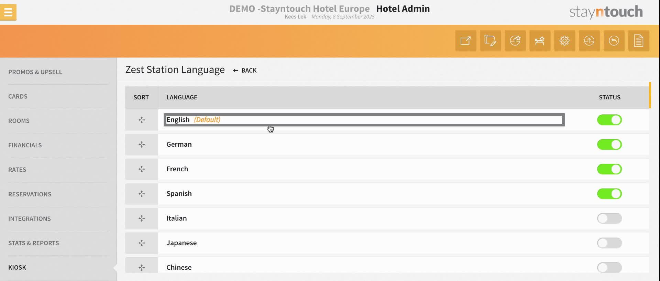This screenshot has width=660, height=281.
Task: Click the LANGUAGE column header
Action: pyautogui.click(x=182, y=97)
